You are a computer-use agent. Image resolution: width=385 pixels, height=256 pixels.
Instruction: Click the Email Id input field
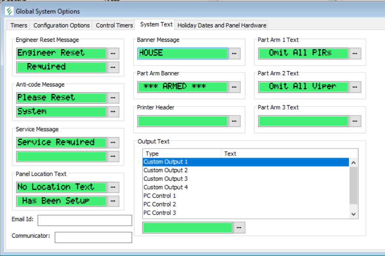tap(85, 220)
